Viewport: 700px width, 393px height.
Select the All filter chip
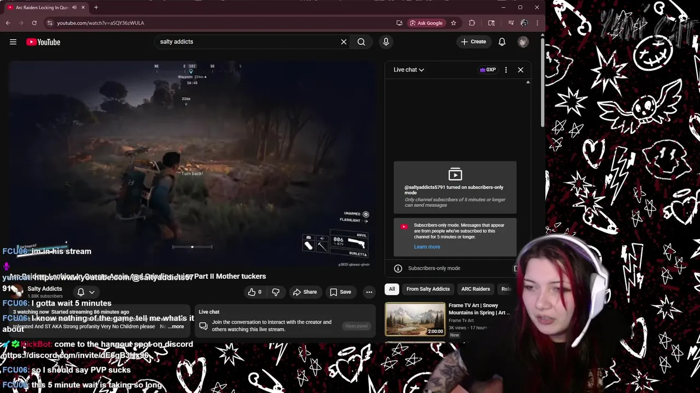point(392,289)
